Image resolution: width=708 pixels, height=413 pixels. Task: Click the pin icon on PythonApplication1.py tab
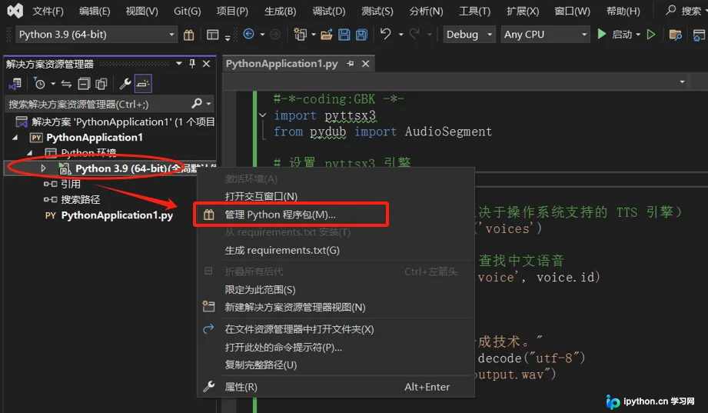click(x=351, y=64)
